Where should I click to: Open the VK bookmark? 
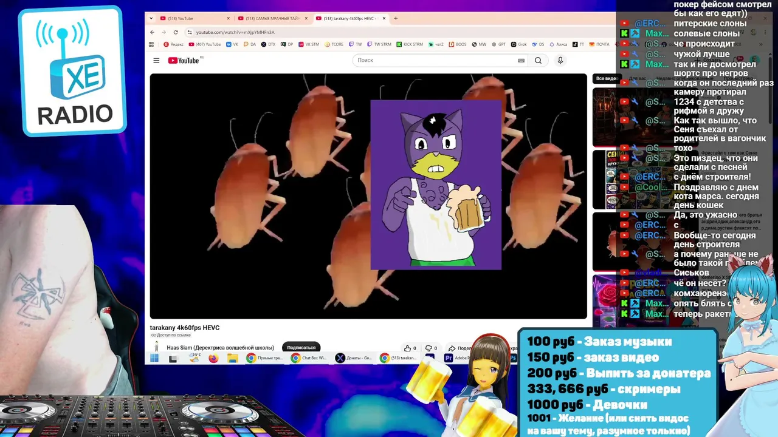[232, 44]
